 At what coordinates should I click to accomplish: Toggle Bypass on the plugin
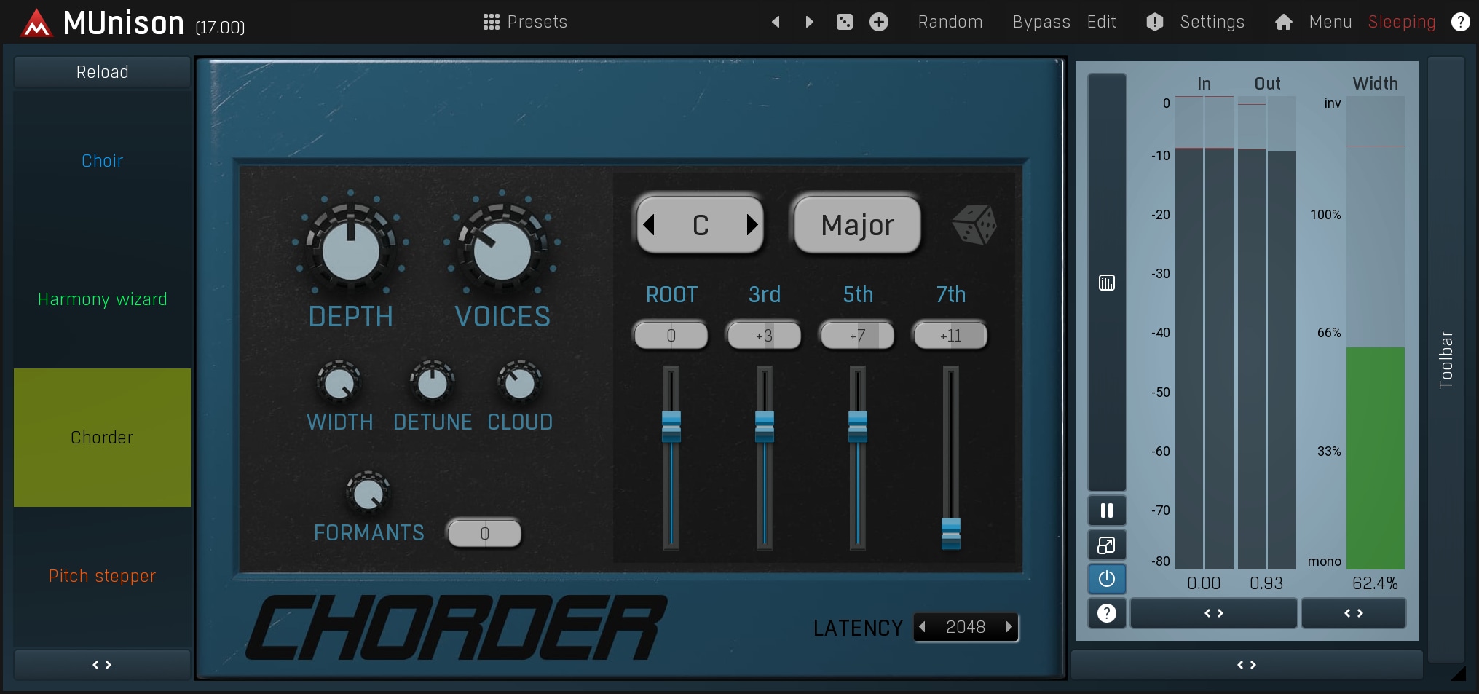pos(1041,22)
